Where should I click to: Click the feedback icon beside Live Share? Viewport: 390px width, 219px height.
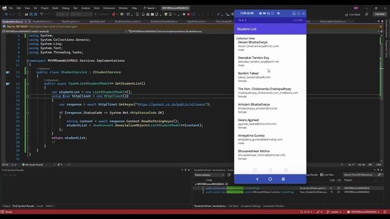coord(367,15)
